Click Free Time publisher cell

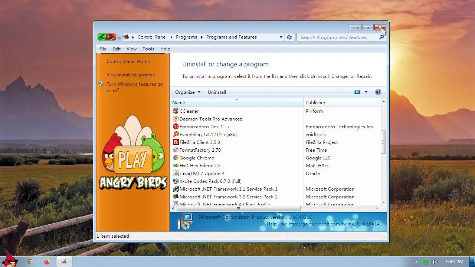[x=316, y=150]
